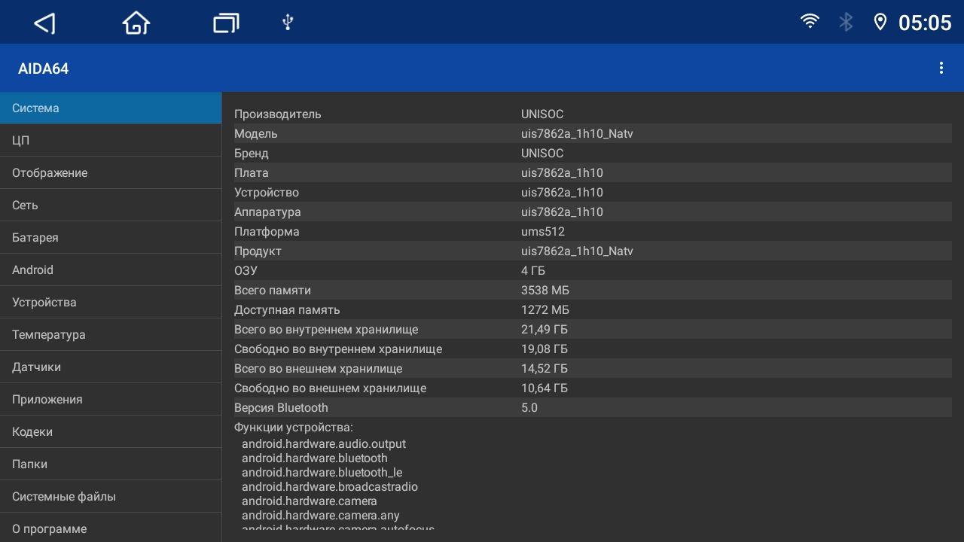Tap the Bluetooth status icon

pyautogui.click(x=845, y=22)
